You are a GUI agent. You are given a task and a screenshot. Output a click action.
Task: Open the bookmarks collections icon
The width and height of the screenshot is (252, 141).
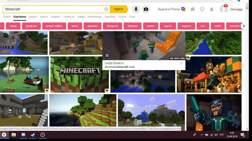(193, 9)
